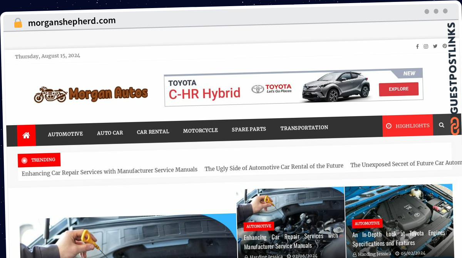Click the 05/02/2024 post date
462x258 pixels.
click(x=413, y=253)
